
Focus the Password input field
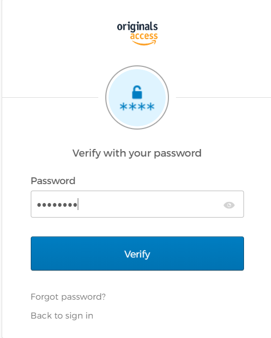[x=137, y=204]
